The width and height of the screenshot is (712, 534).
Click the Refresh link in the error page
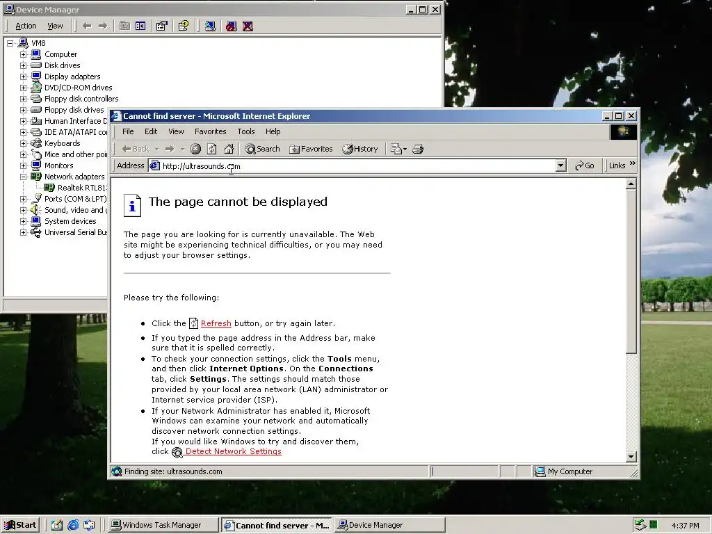pyautogui.click(x=216, y=323)
